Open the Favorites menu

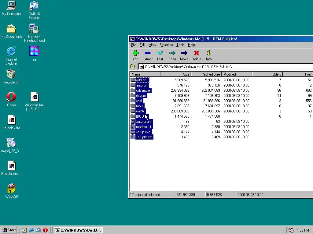[166, 45]
